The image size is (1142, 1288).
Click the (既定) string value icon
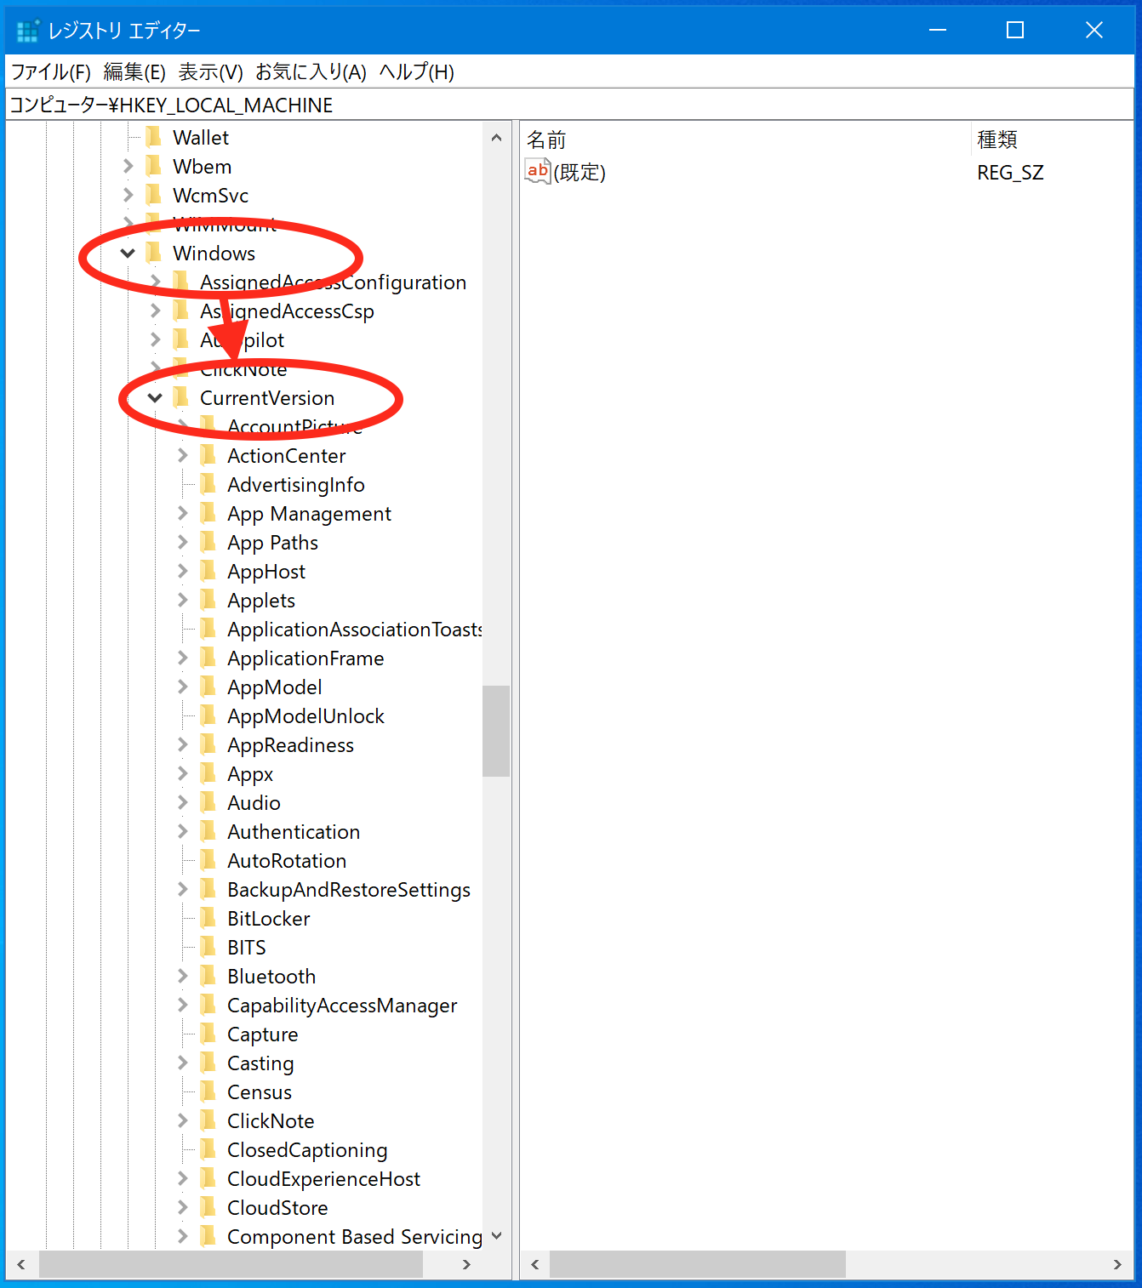(x=538, y=171)
